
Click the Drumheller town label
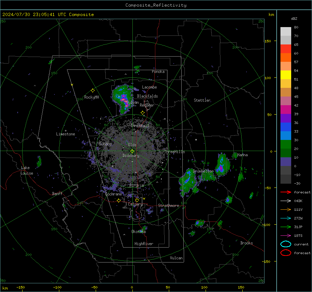[x=203, y=171]
